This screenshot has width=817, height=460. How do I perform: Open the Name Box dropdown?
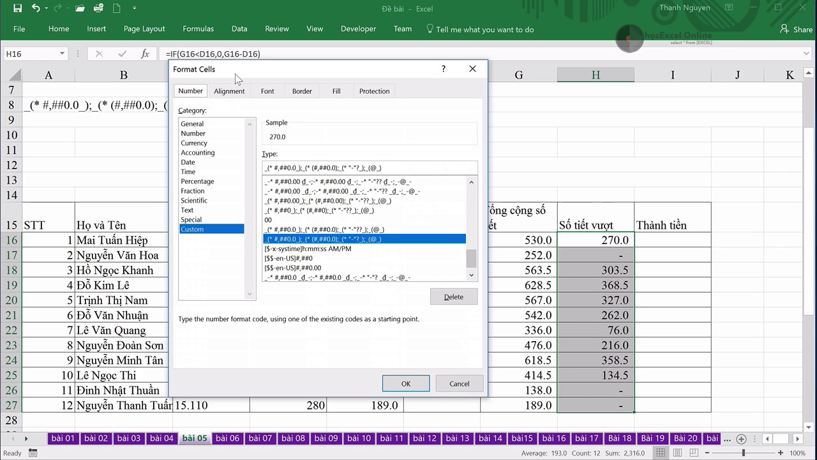pyautogui.click(x=61, y=54)
